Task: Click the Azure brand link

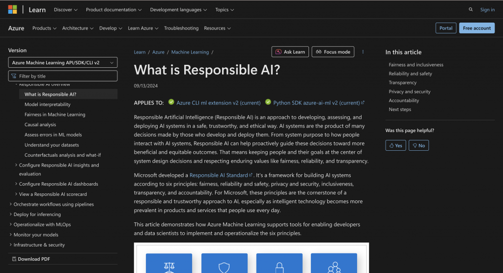Action: tap(16, 28)
